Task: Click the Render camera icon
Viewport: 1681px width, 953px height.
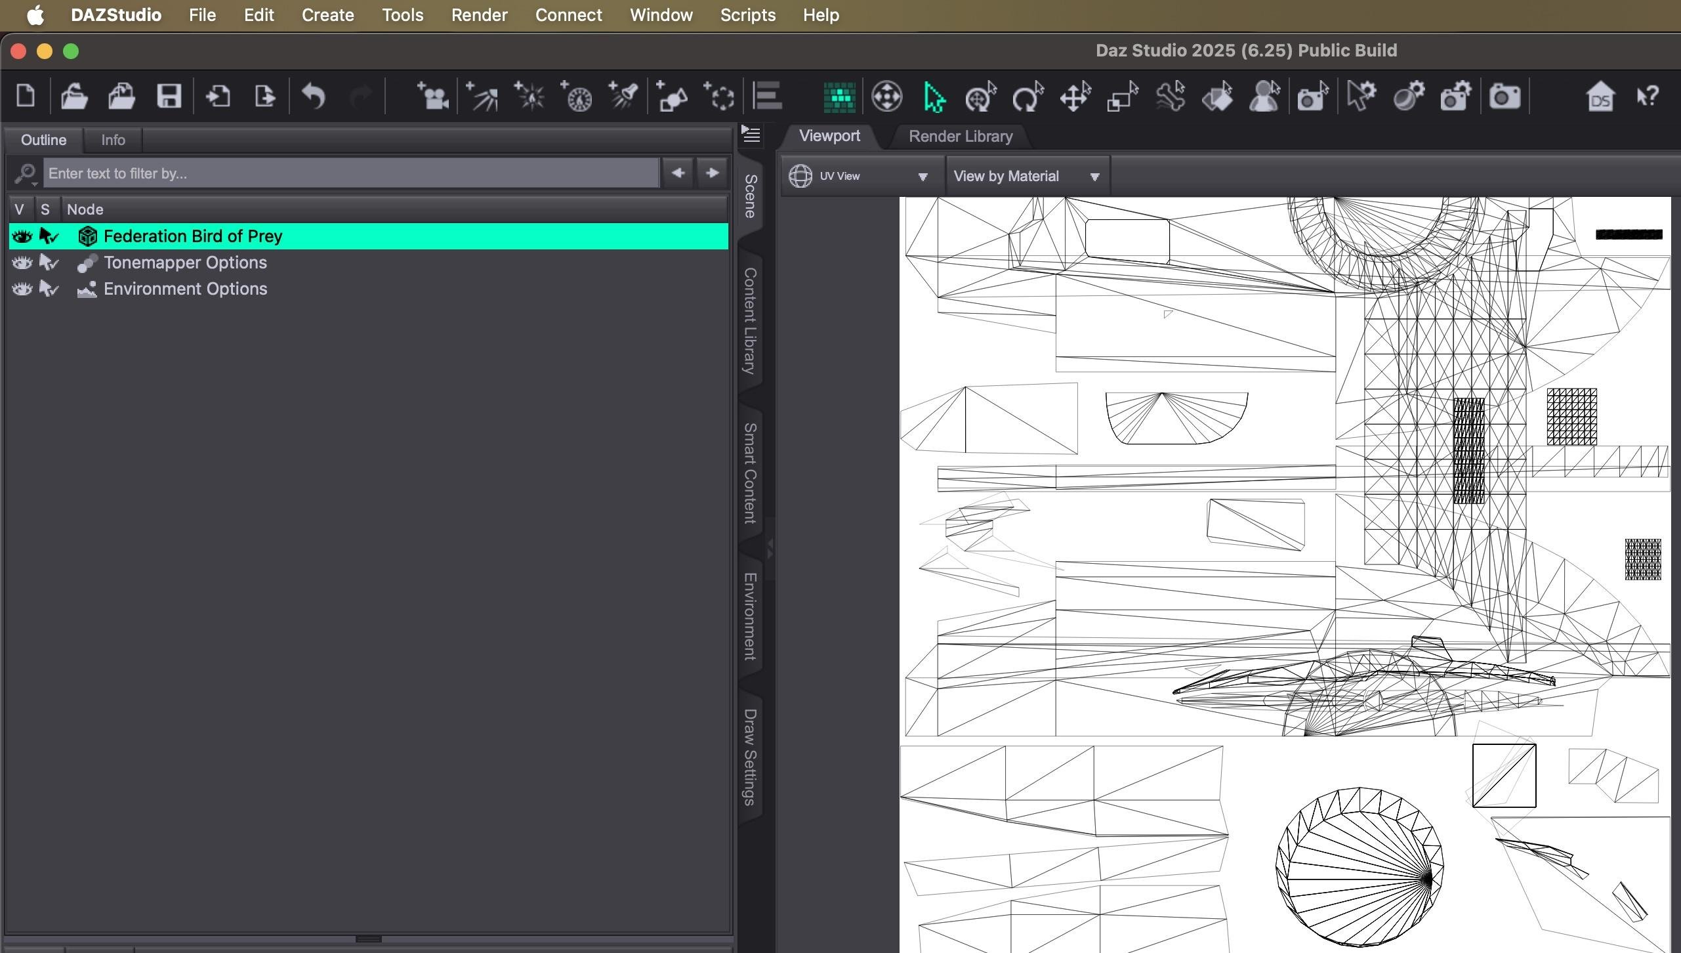Action: [1505, 96]
